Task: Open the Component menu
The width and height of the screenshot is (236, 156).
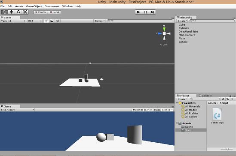Action: click(x=52, y=6)
